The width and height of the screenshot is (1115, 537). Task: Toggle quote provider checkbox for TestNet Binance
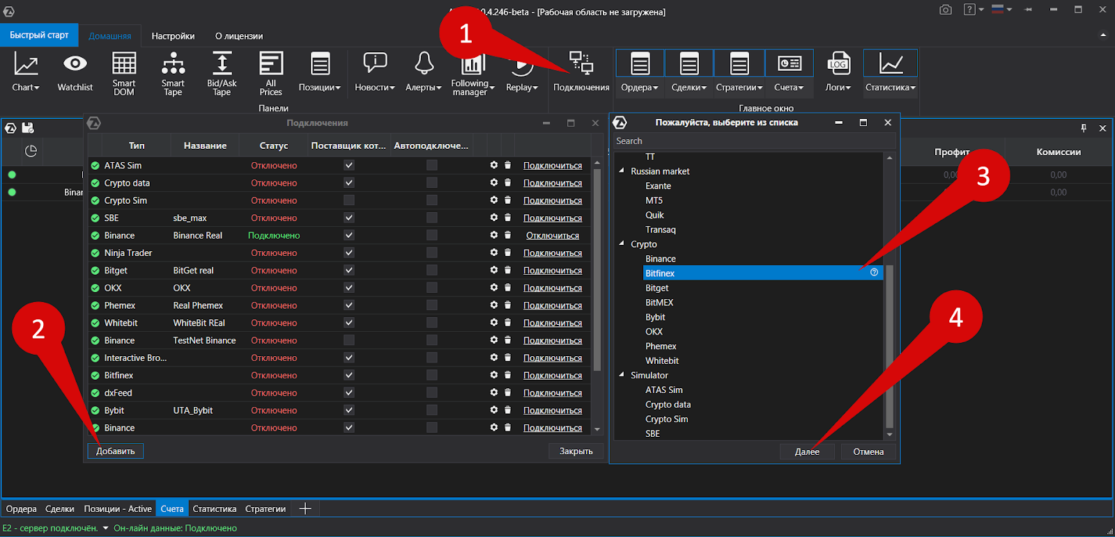click(x=349, y=340)
